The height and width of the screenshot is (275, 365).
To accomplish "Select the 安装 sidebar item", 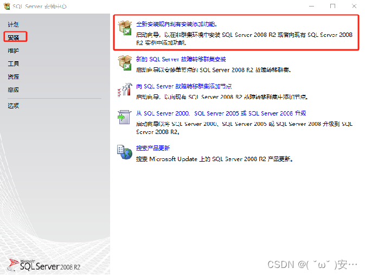I will 13,37.
